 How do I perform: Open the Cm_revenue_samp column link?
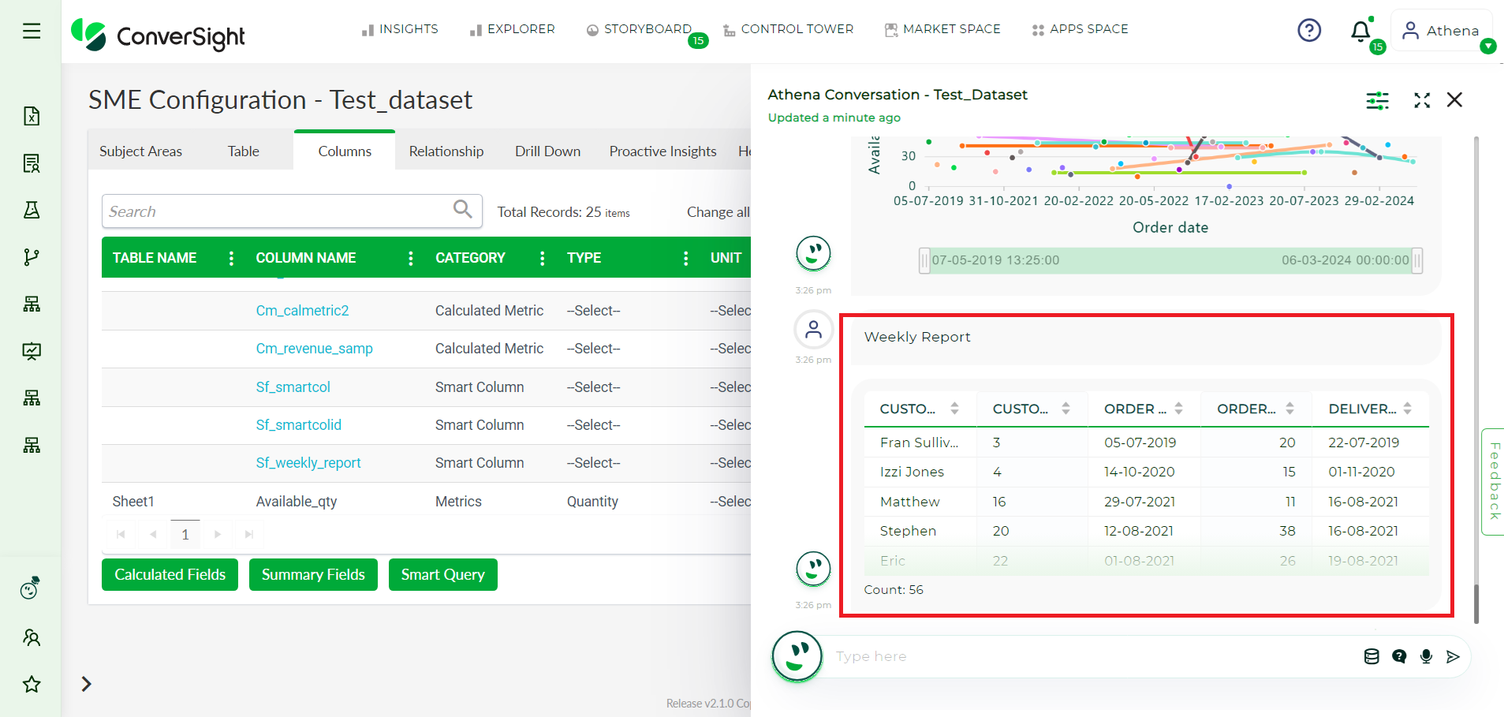click(314, 348)
